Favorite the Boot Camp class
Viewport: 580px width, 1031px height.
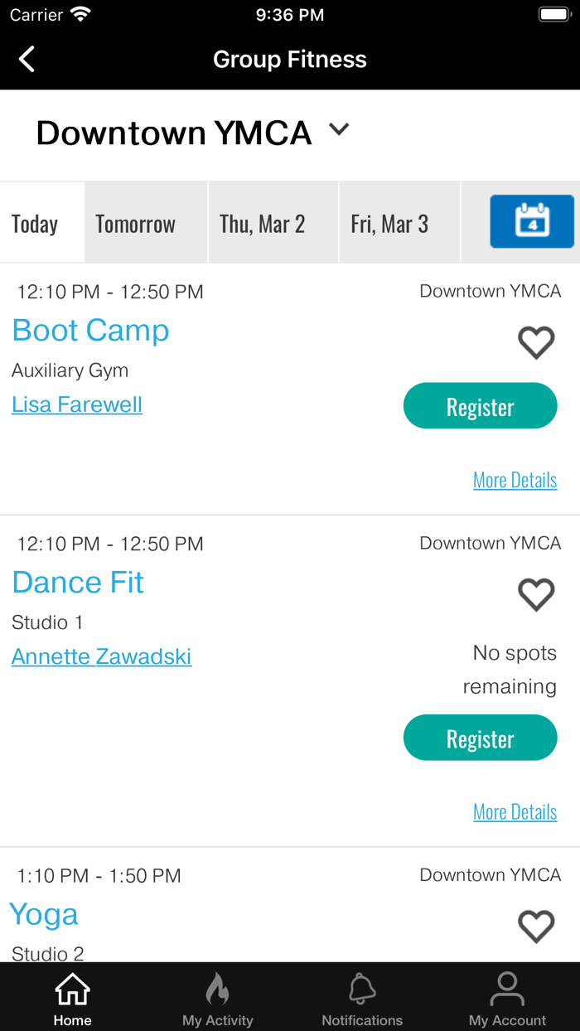tap(536, 342)
